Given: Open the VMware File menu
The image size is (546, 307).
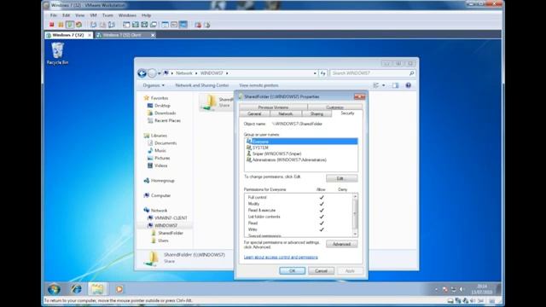Looking at the screenshot, I should click(53, 15).
